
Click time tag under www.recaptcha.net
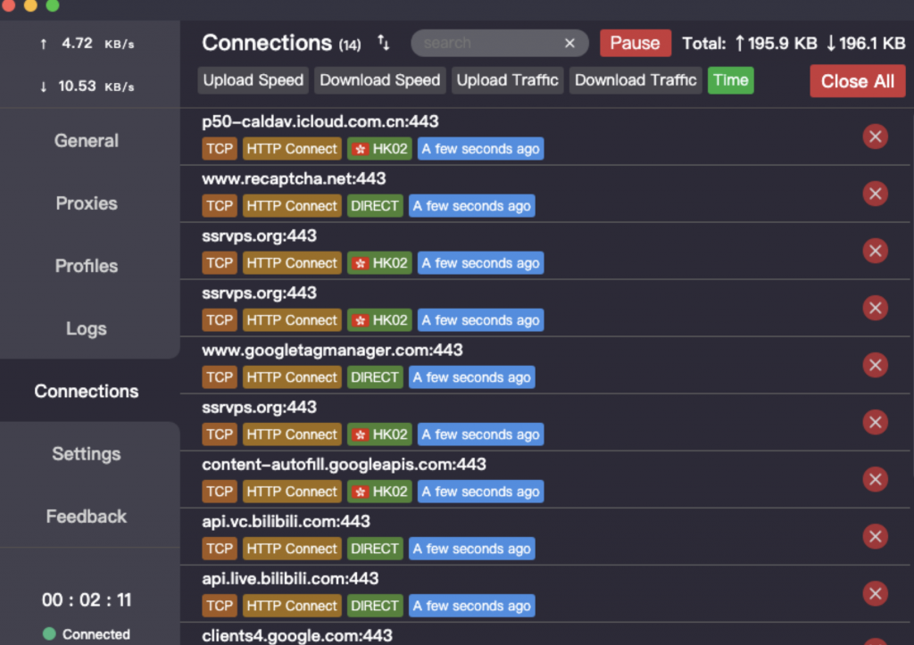(x=471, y=206)
